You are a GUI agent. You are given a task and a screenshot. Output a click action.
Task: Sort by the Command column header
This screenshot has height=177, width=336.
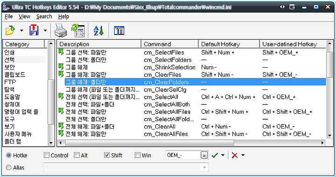[x=170, y=44]
